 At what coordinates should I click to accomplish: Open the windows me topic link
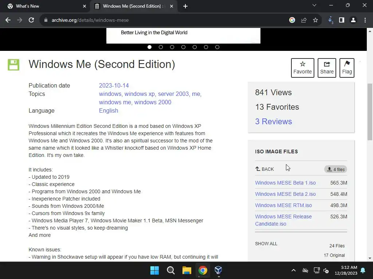tap(115, 102)
